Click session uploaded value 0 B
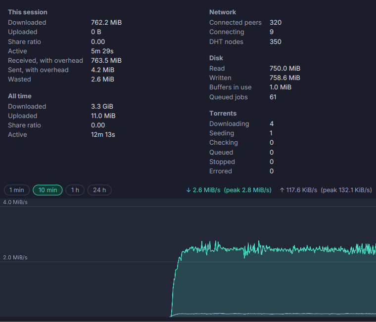Screen dimensions: 376x322 [96, 32]
